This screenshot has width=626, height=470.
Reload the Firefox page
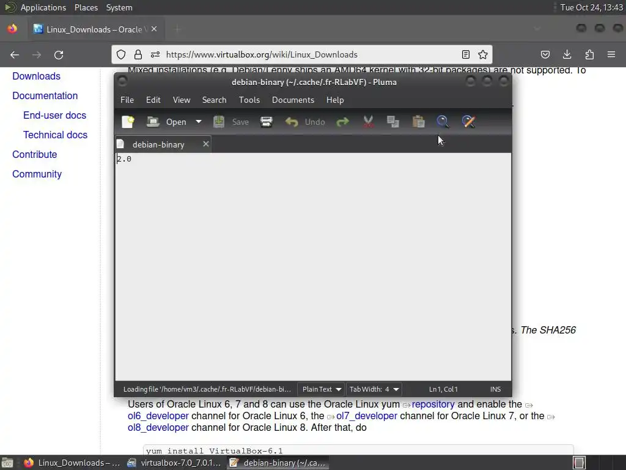click(x=59, y=54)
